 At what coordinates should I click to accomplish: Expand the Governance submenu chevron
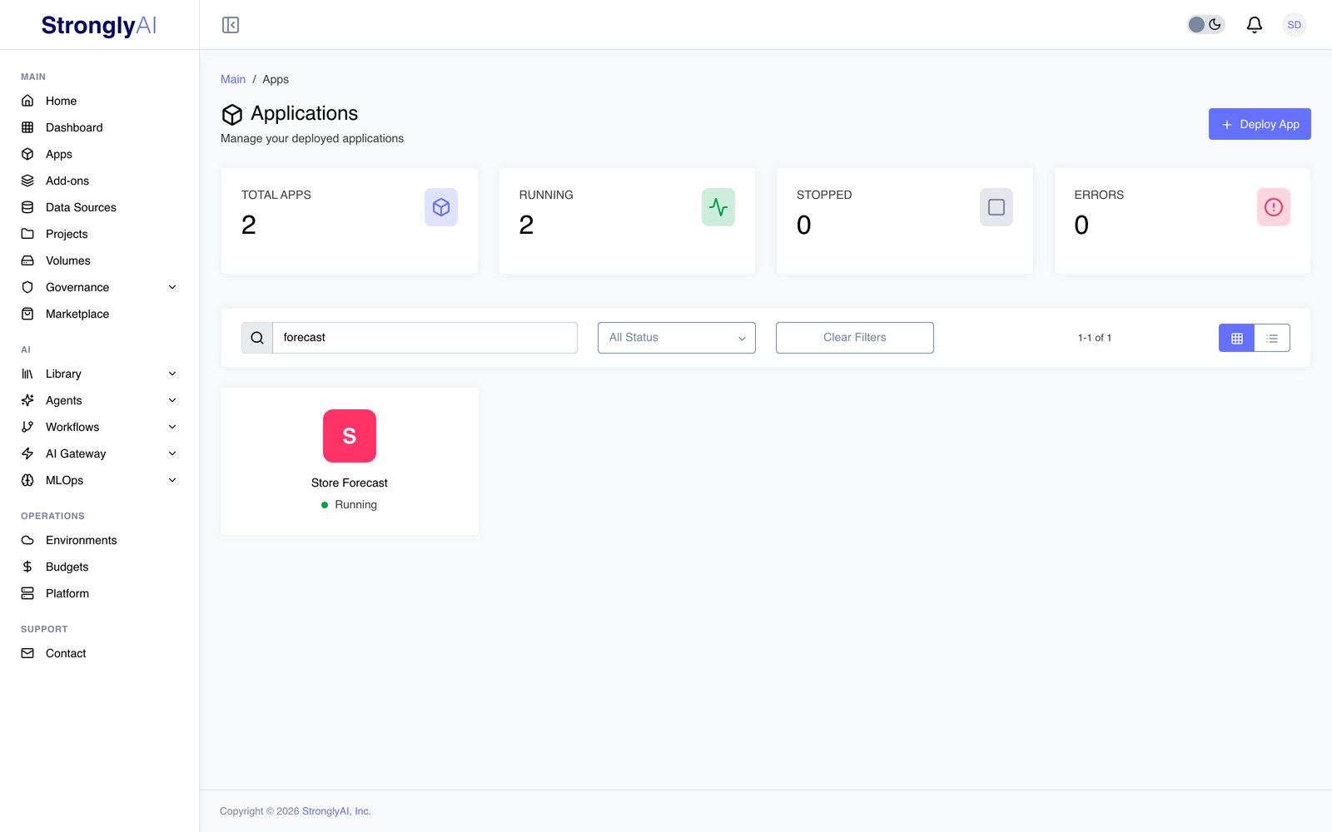click(172, 287)
